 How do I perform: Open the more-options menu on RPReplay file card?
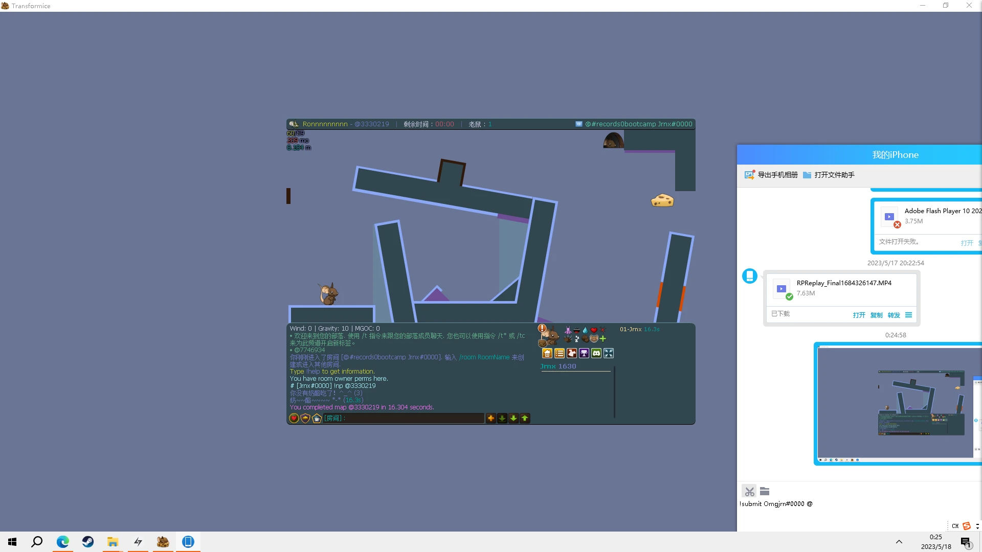tap(908, 315)
